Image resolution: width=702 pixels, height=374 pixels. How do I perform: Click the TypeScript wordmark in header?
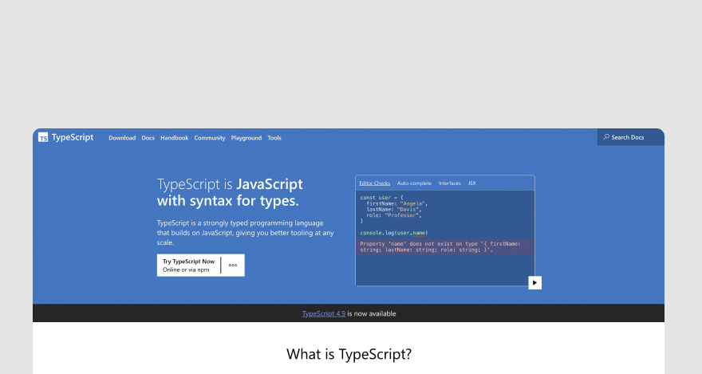click(73, 137)
